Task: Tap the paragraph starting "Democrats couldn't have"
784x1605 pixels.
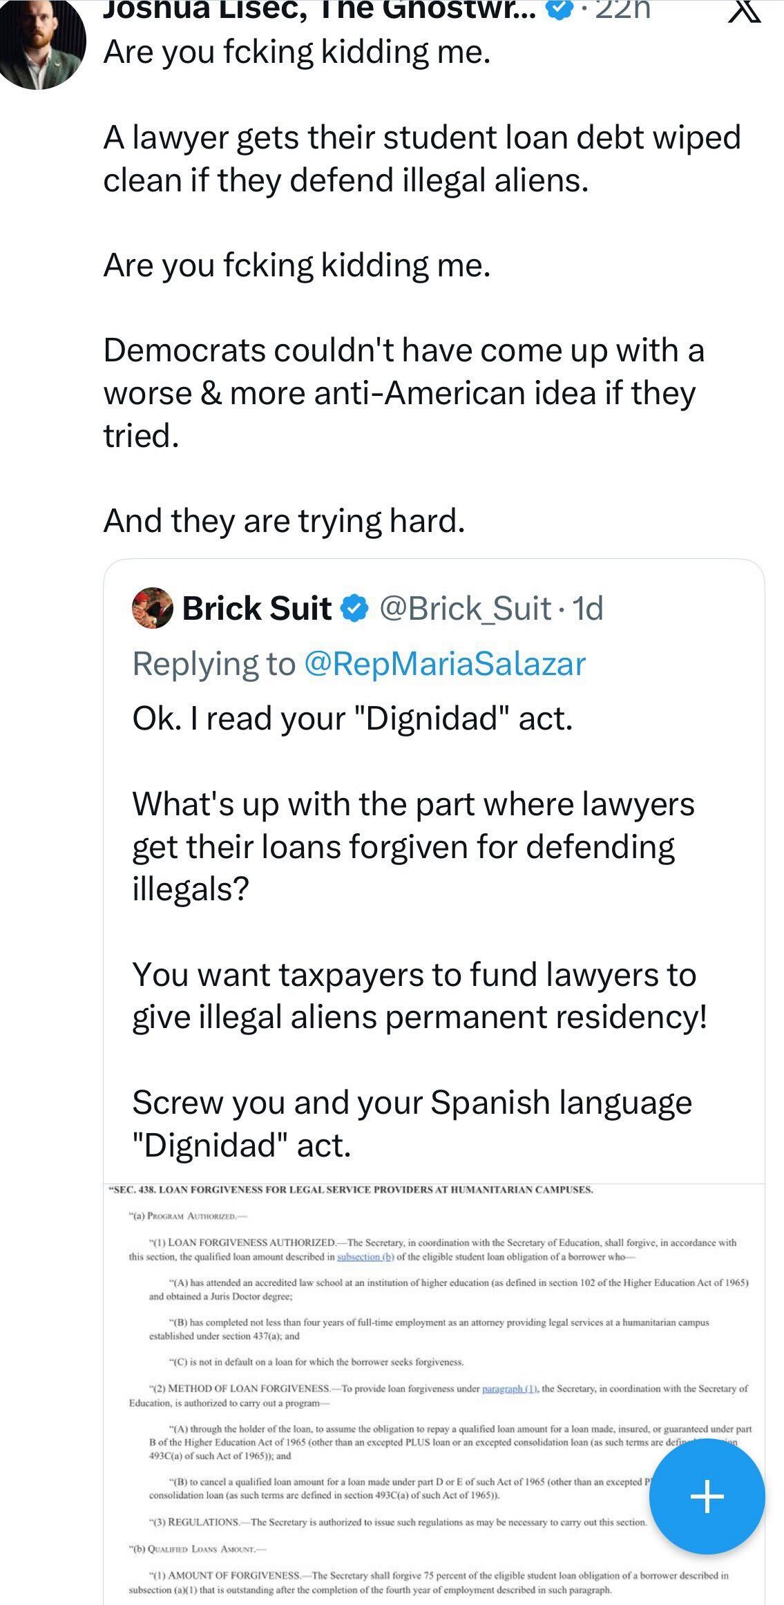Action: tap(403, 392)
